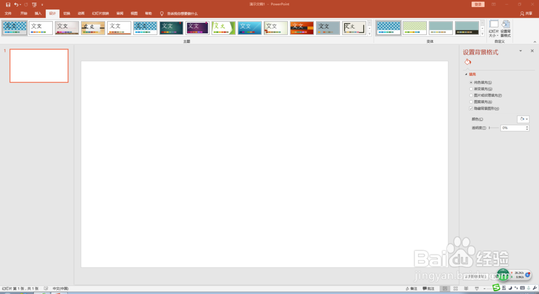The image size is (539, 294).
Task: Open the 视图 (View) tab
Action: [x=134, y=13]
